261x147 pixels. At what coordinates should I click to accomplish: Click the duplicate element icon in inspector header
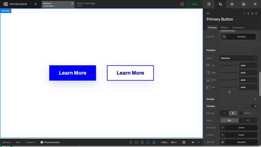tap(248, 13)
